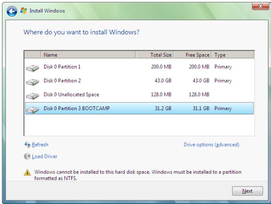Click the Windows flag logo in title bar
The image size is (271, 204).
point(23,11)
